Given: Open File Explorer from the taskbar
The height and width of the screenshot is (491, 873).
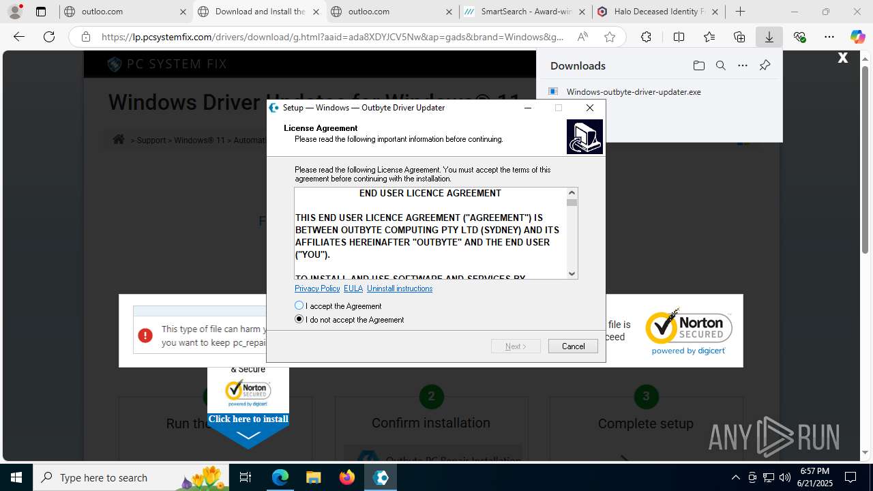Looking at the screenshot, I should 314,477.
